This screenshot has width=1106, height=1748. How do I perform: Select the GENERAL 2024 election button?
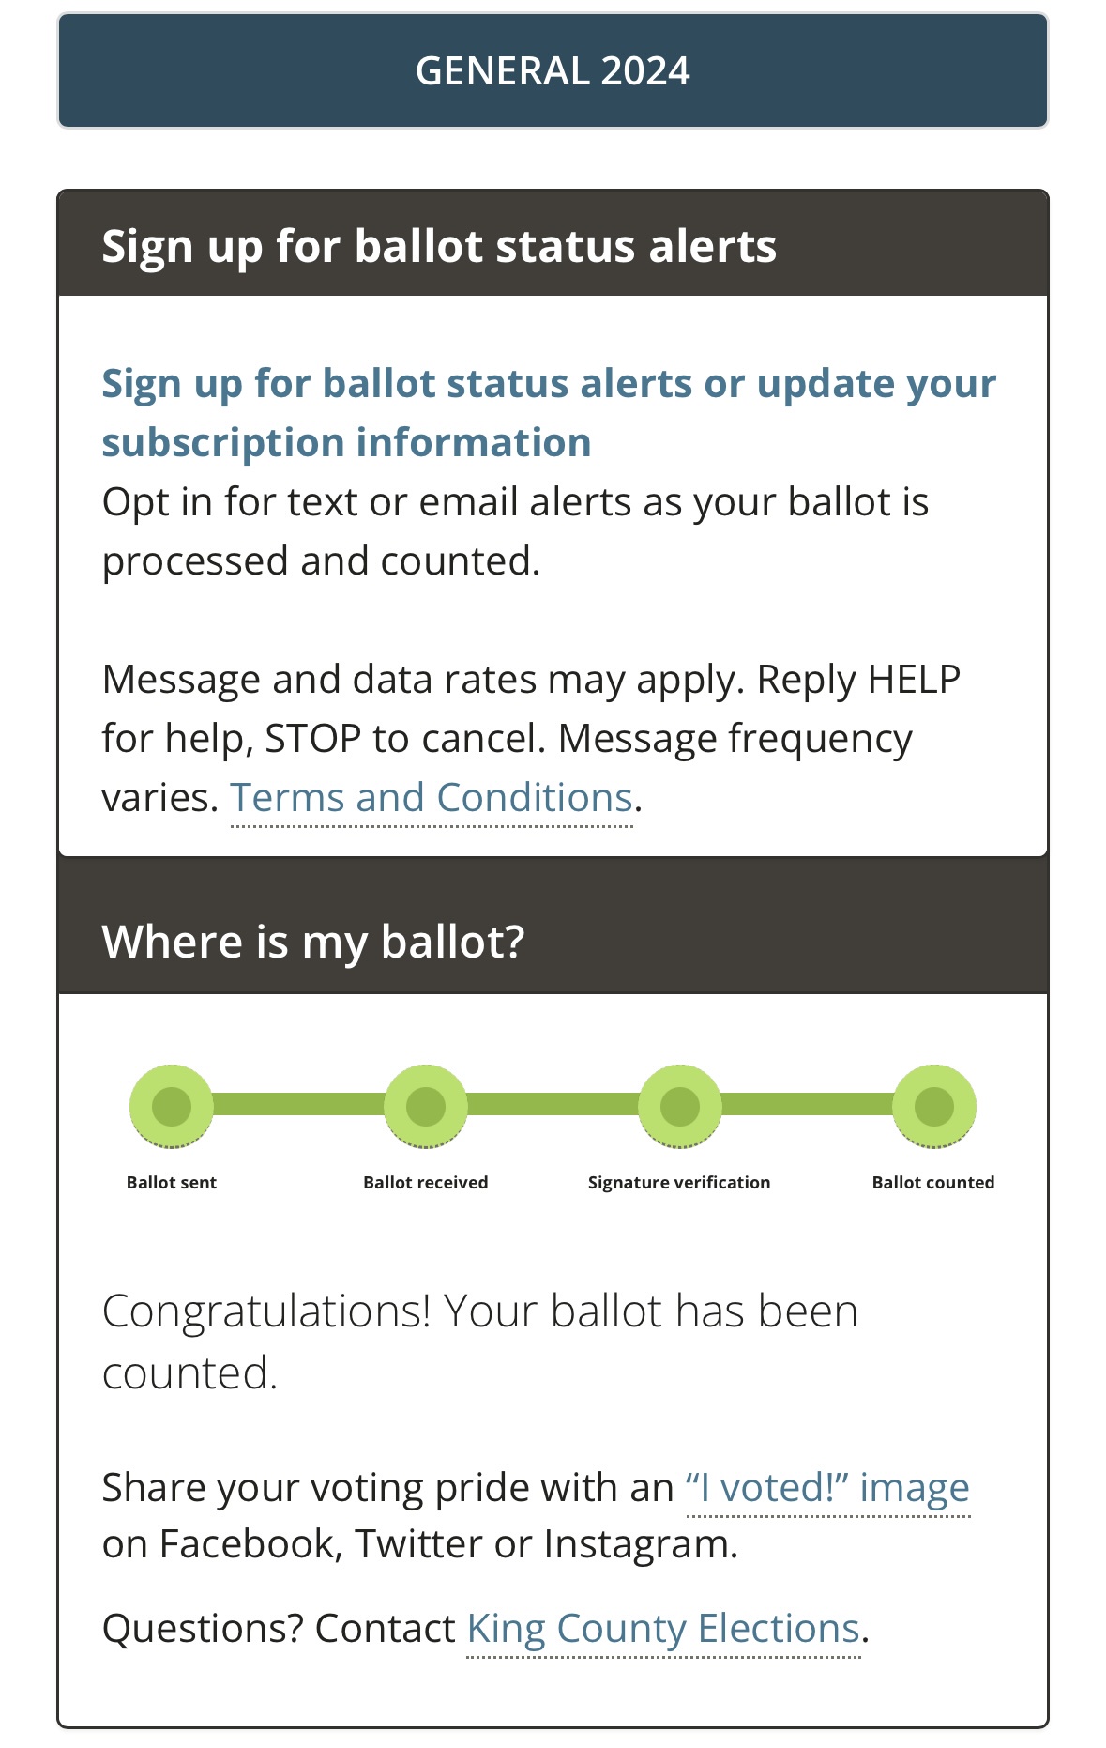553,70
